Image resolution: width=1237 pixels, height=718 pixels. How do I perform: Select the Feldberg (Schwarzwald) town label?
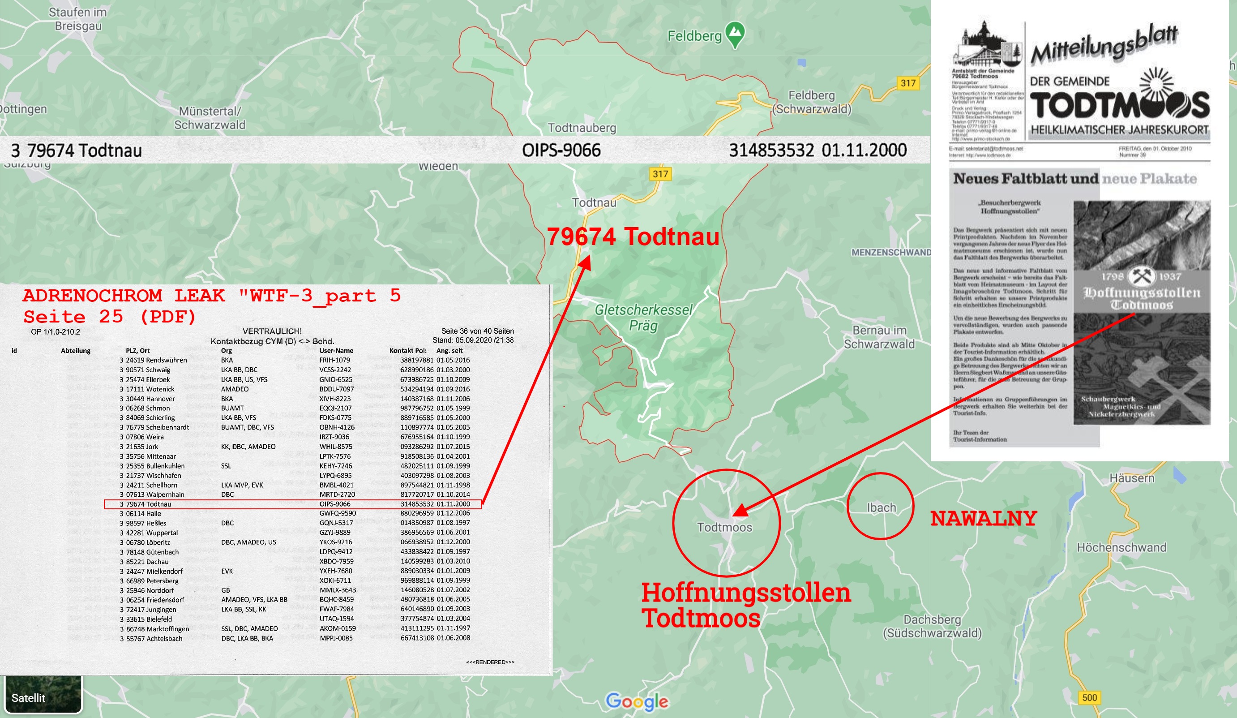pyautogui.click(x=812, y=102)
